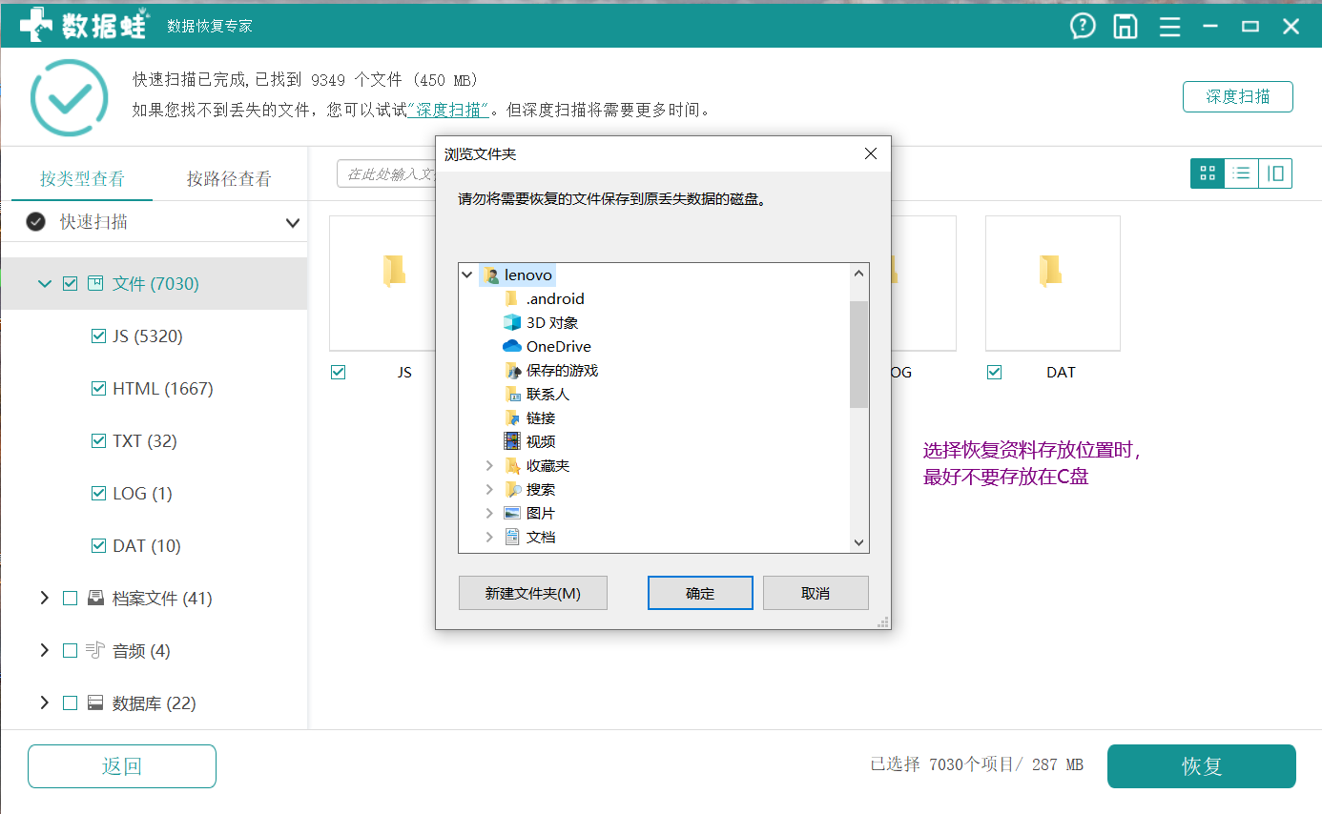This screenshot has height=814, width=1322.
Task: Uncheck the 文件 (7030) category checkbox
Action: tap(70, 283)
